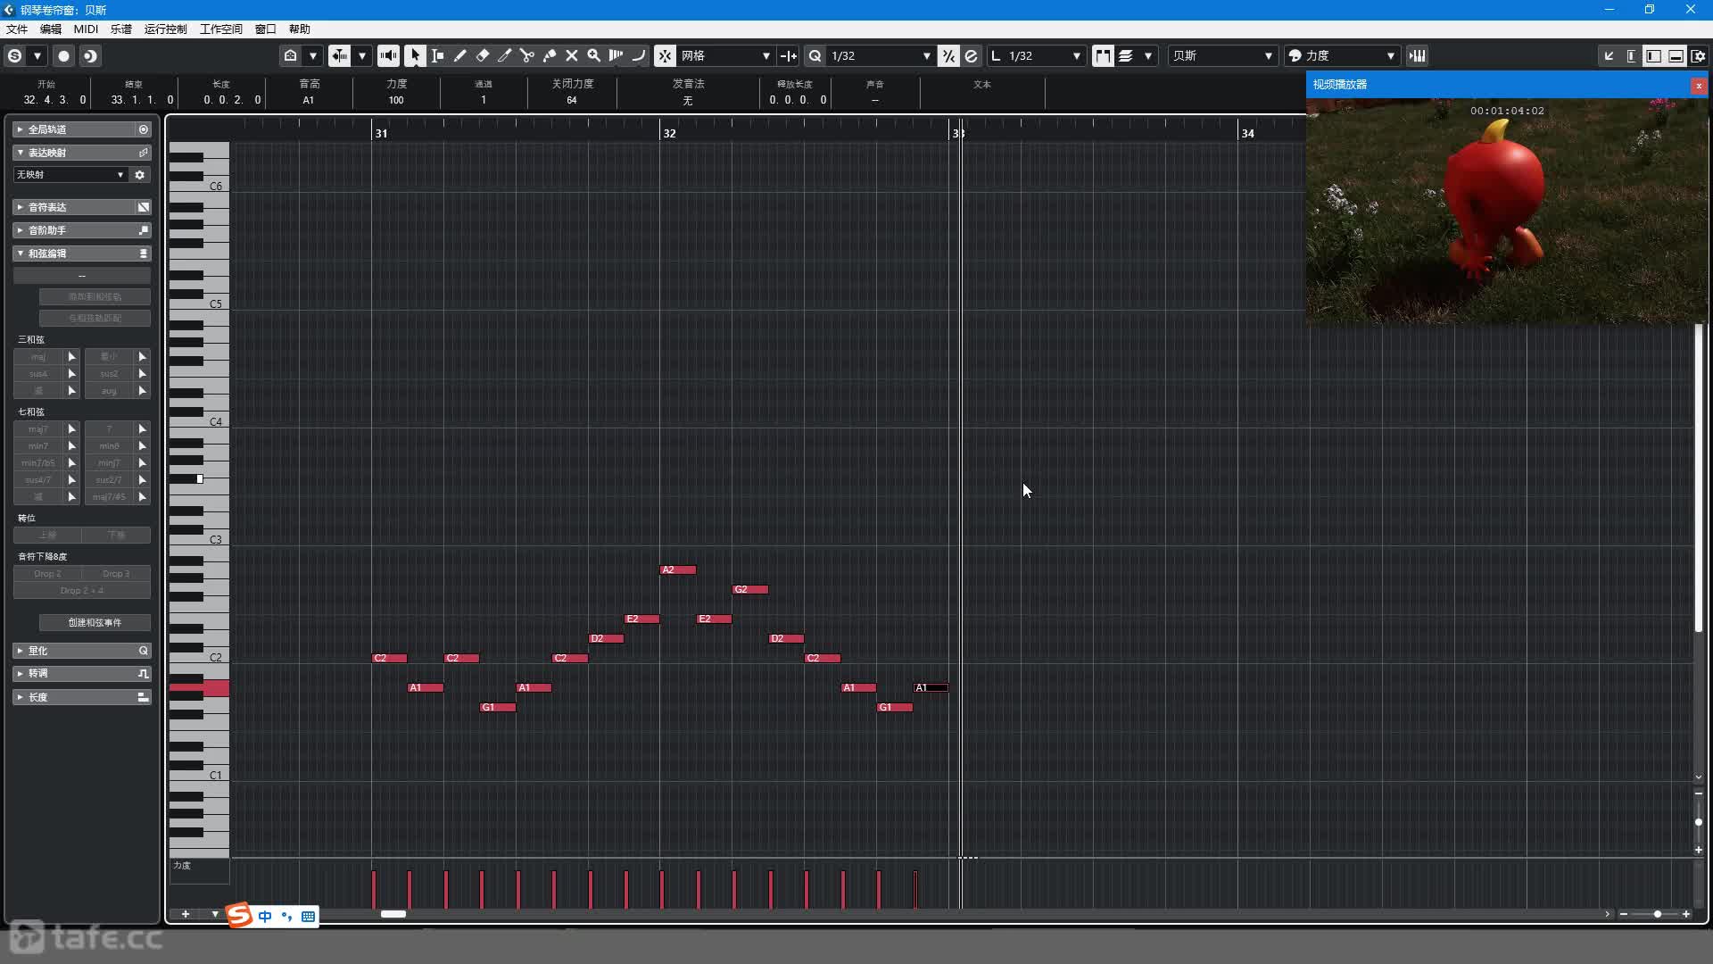Open the 文件 menu
Screen dimensions: 1713x964
click(x=17, y=29)
